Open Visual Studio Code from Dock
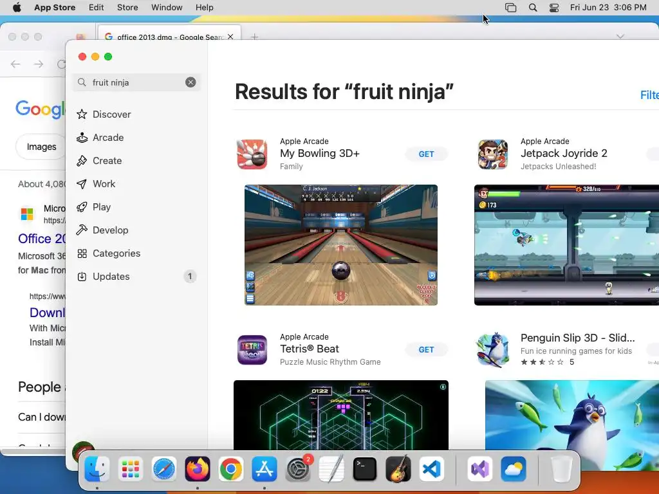Screen dimensions: 659x494 (x=431, y=469)
